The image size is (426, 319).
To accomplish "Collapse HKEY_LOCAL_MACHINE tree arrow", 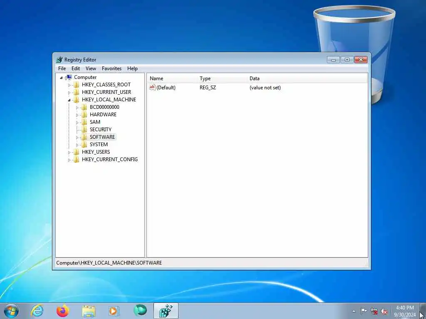I will [69, 100].
